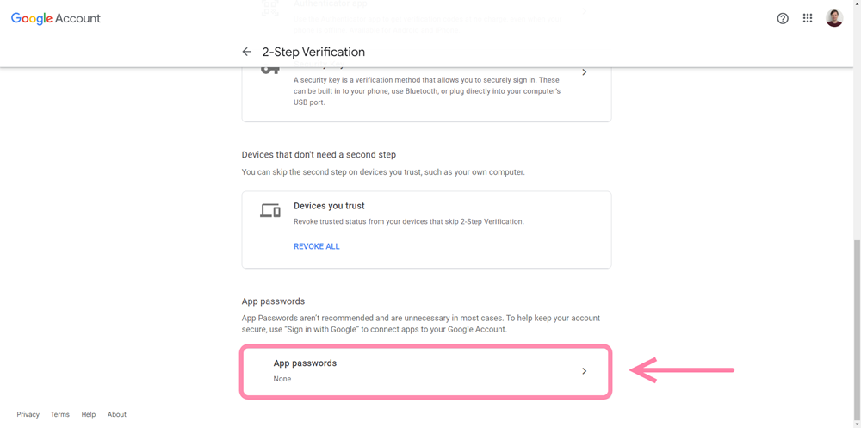
Task: Open the Terms footer link
Action: tap(60, 414)
